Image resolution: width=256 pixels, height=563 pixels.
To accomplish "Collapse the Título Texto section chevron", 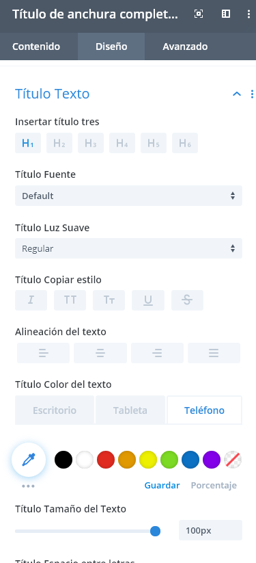I will (237, 94).
